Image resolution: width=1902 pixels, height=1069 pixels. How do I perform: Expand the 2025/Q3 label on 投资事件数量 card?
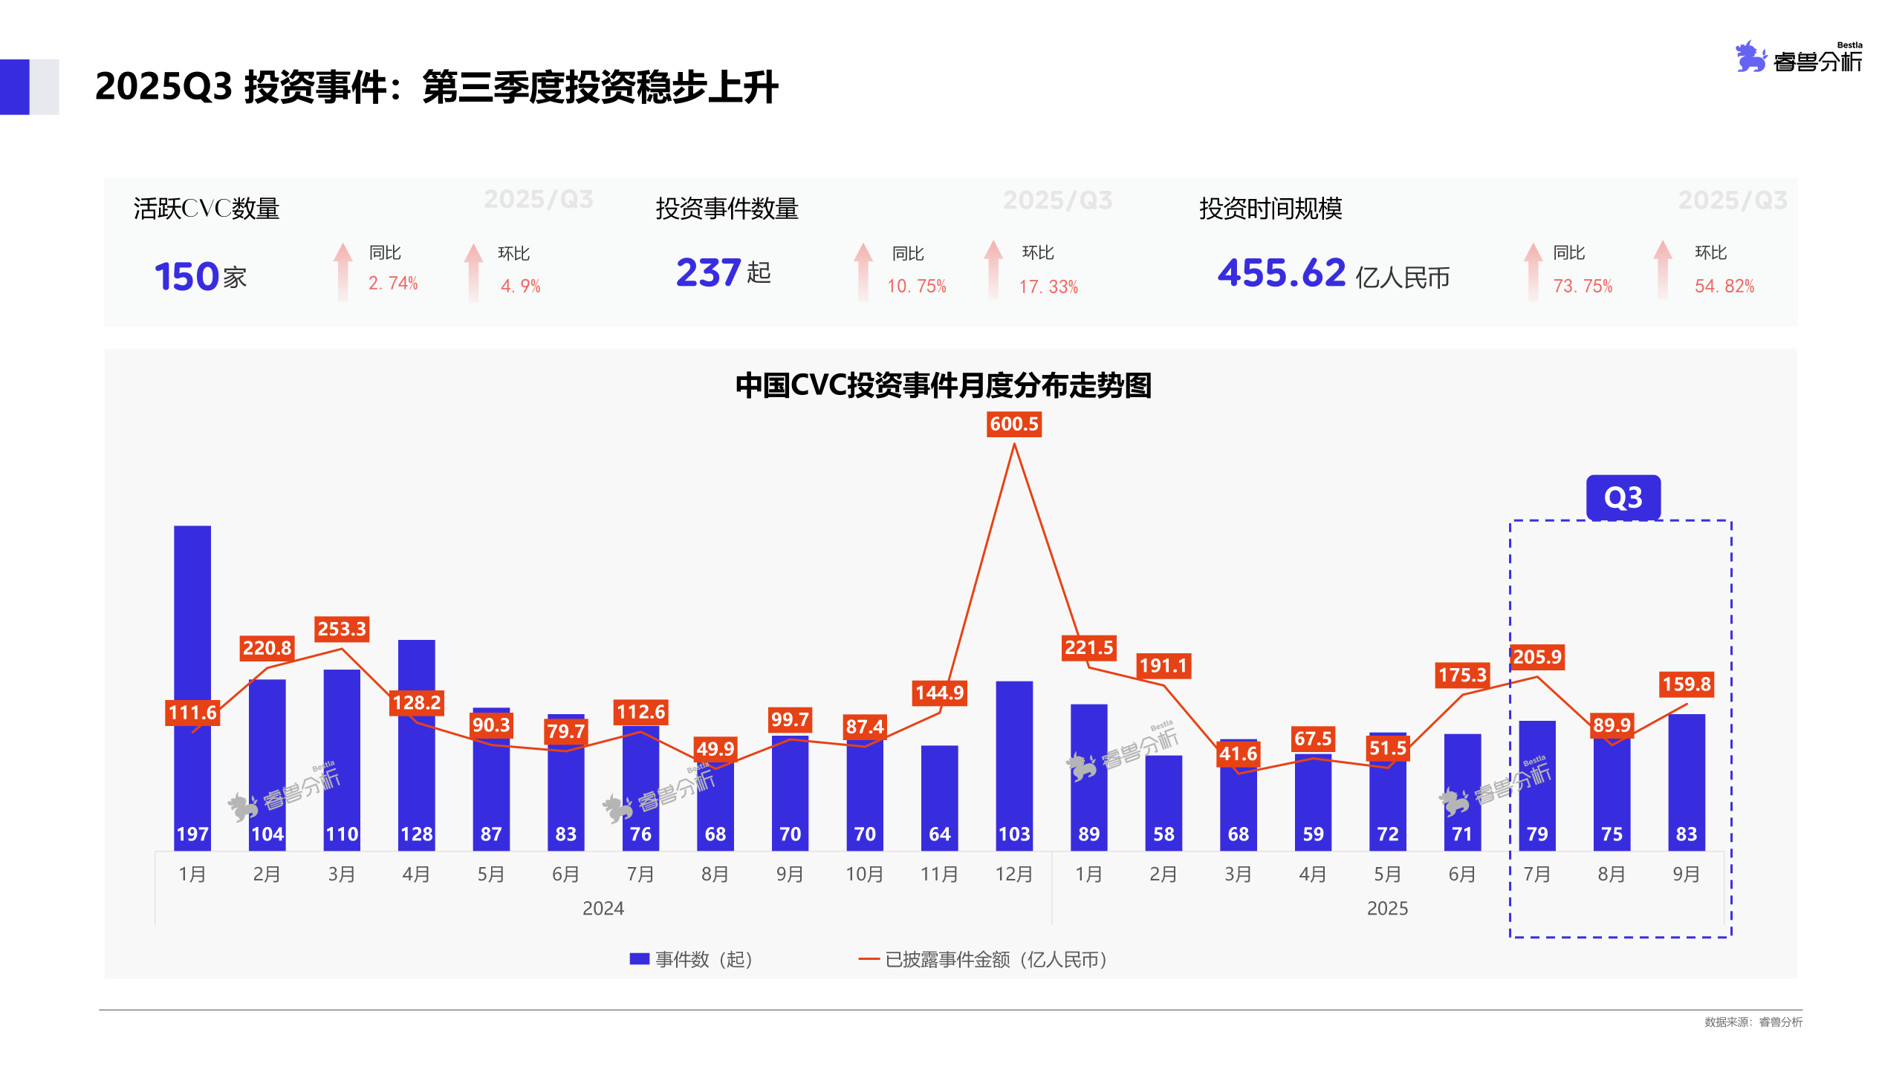click(x=1057, y=199)
